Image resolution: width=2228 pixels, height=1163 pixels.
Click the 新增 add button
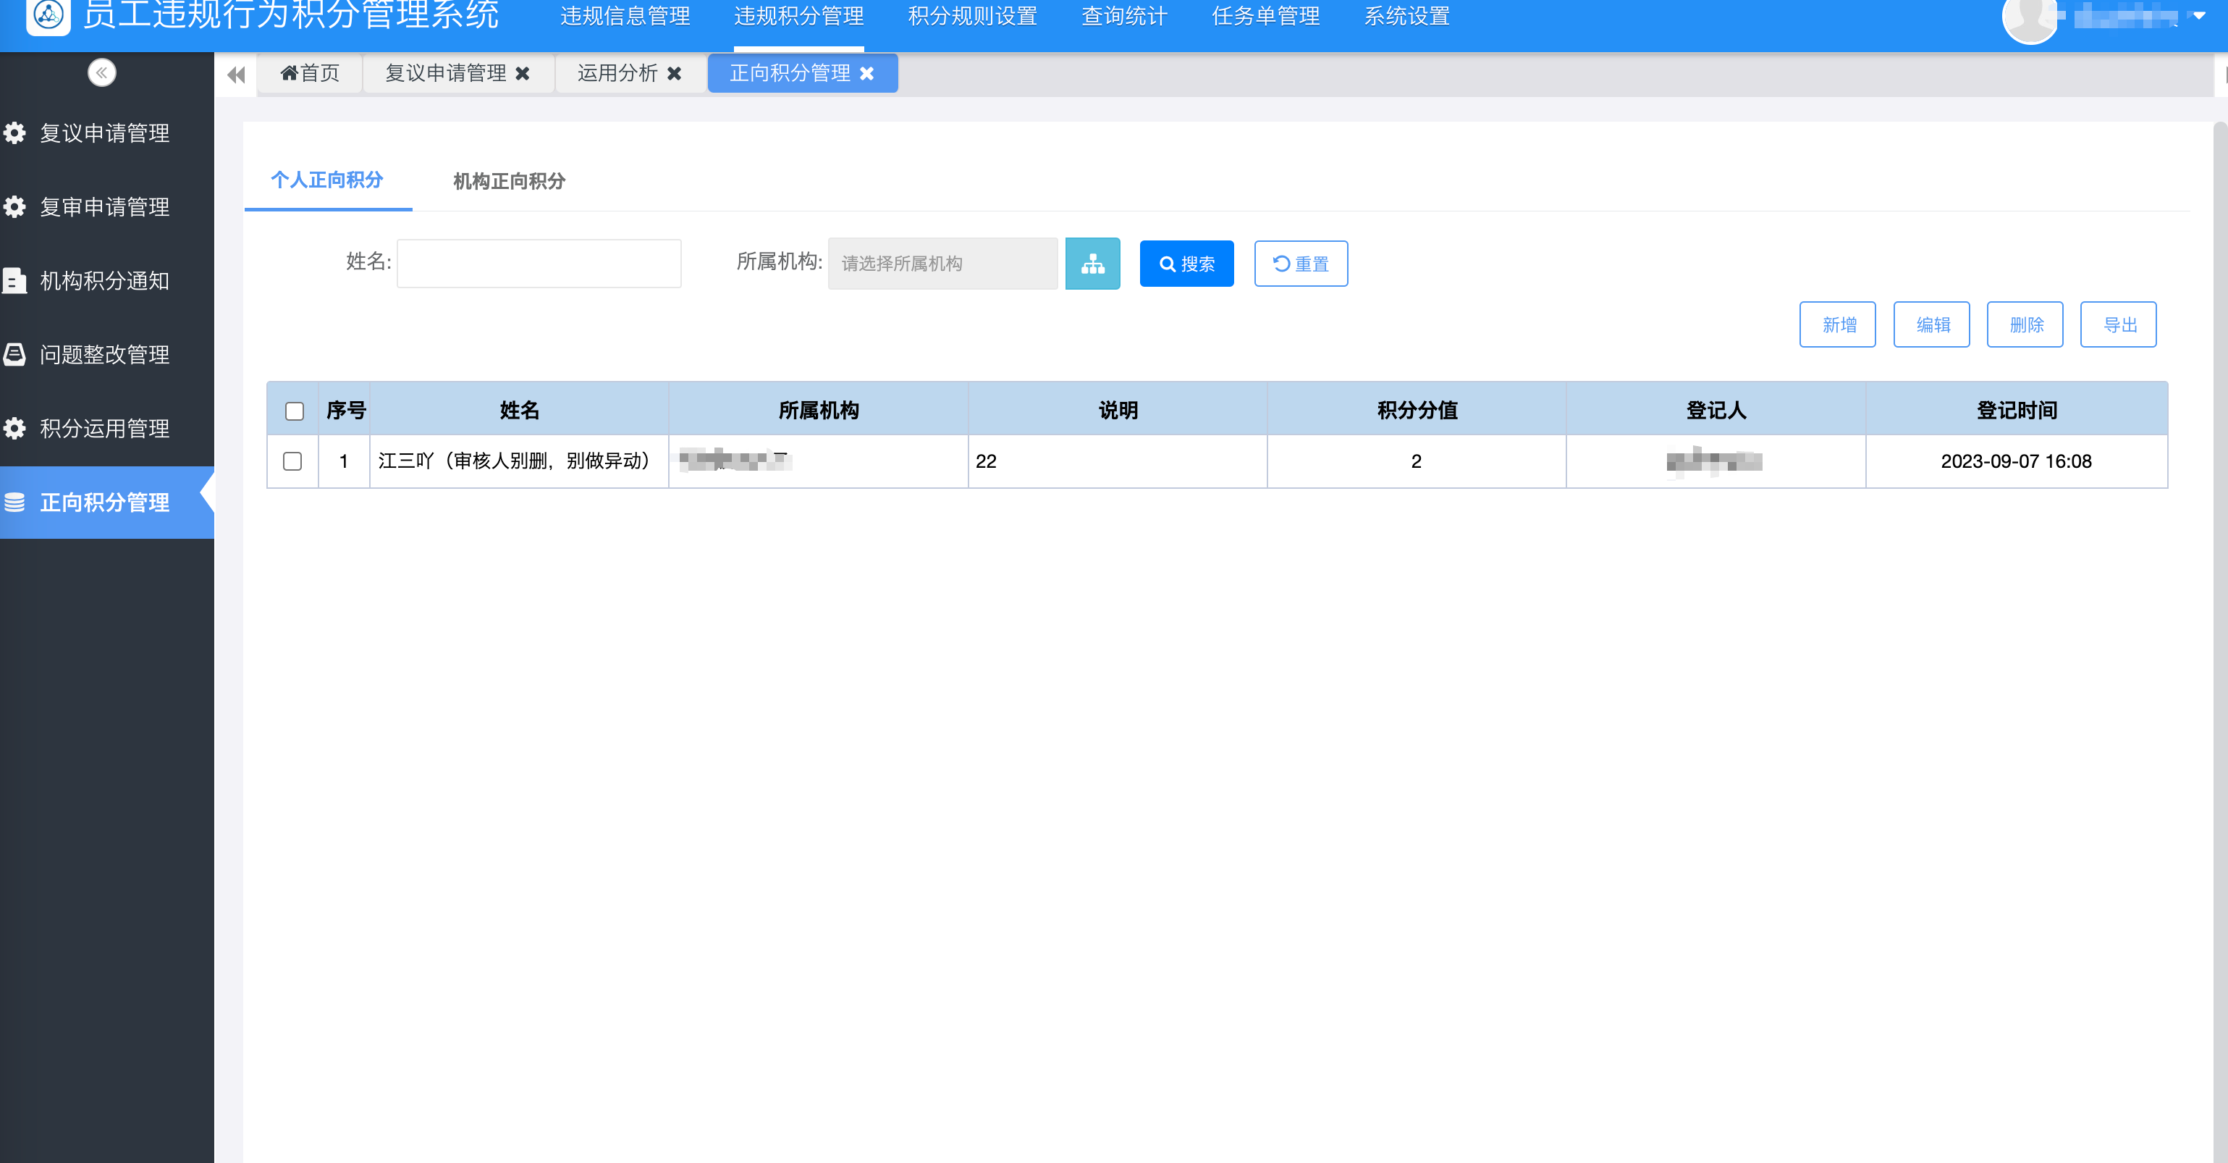[x=1838, y=324]
